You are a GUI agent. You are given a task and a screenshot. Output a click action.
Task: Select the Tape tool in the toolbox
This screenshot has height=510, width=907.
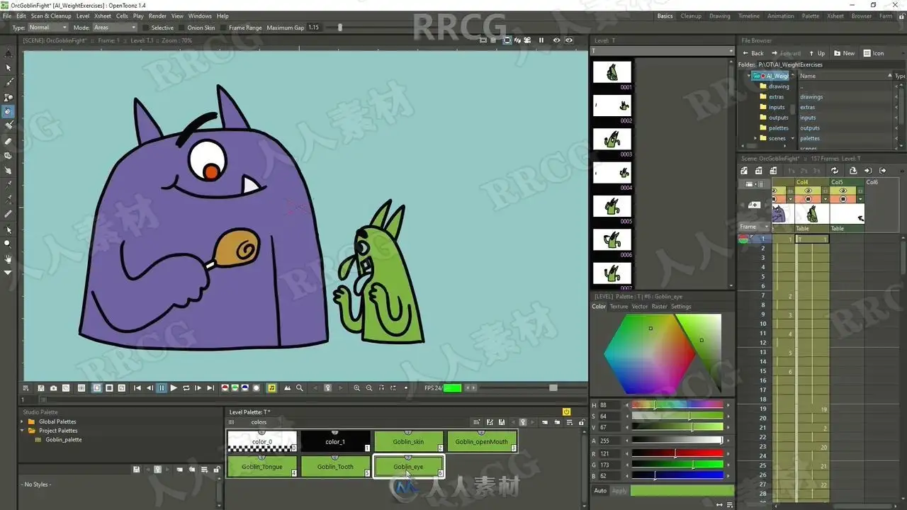pyautogui.click(x=9, y=156)
